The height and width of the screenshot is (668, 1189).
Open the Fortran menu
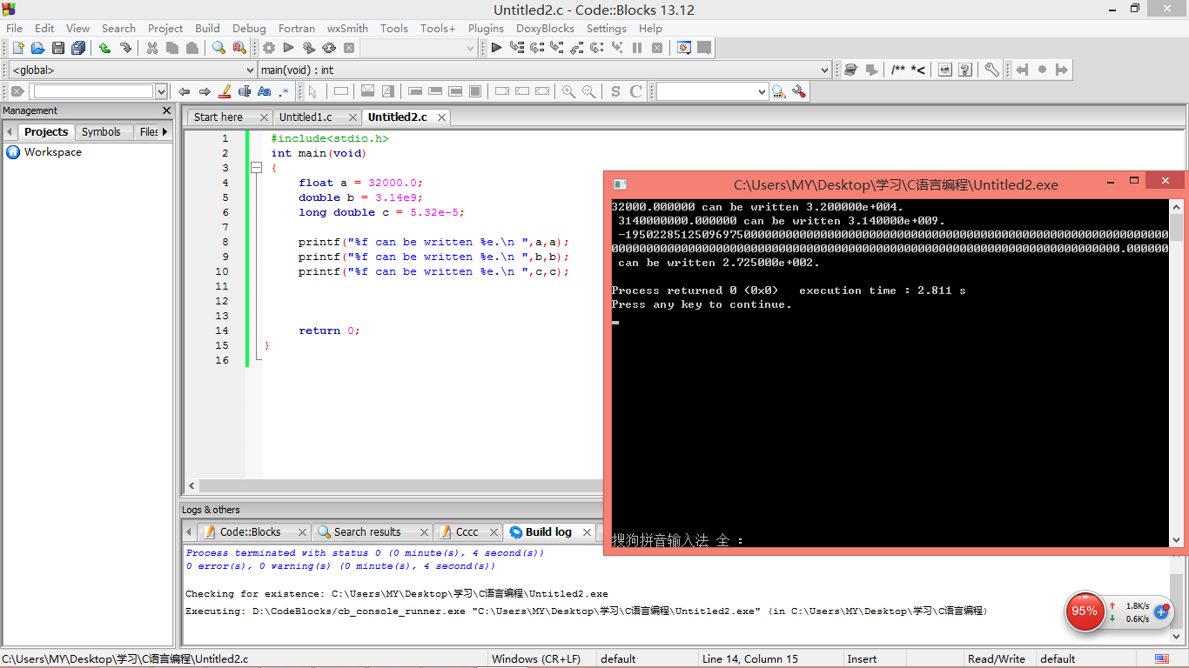pos(296,28)
